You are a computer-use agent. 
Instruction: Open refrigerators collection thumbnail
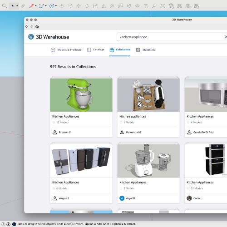[x=81, y=161]
